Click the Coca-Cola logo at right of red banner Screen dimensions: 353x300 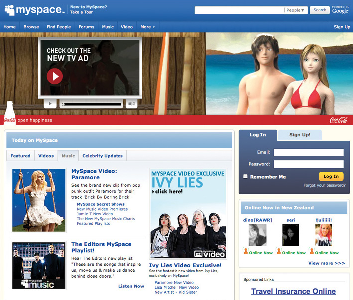pos(339,120)
